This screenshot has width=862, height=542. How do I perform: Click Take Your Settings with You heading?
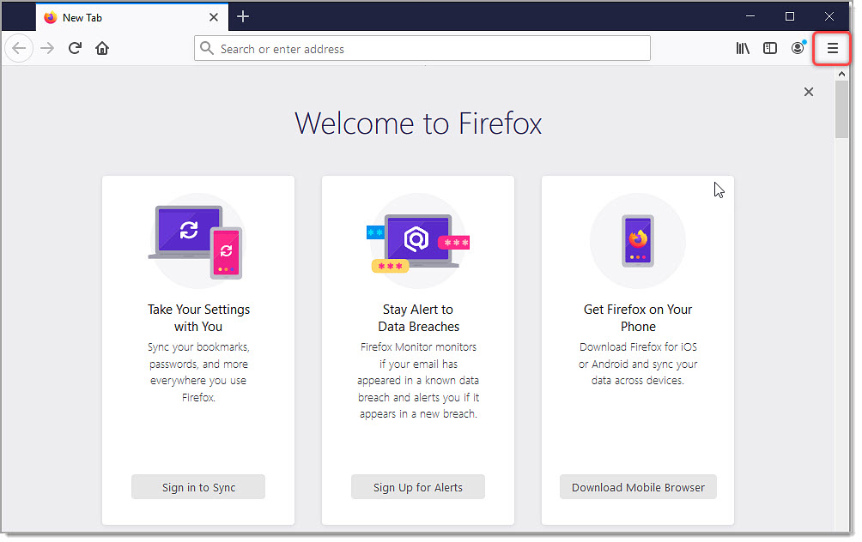(x=198, y=318)
